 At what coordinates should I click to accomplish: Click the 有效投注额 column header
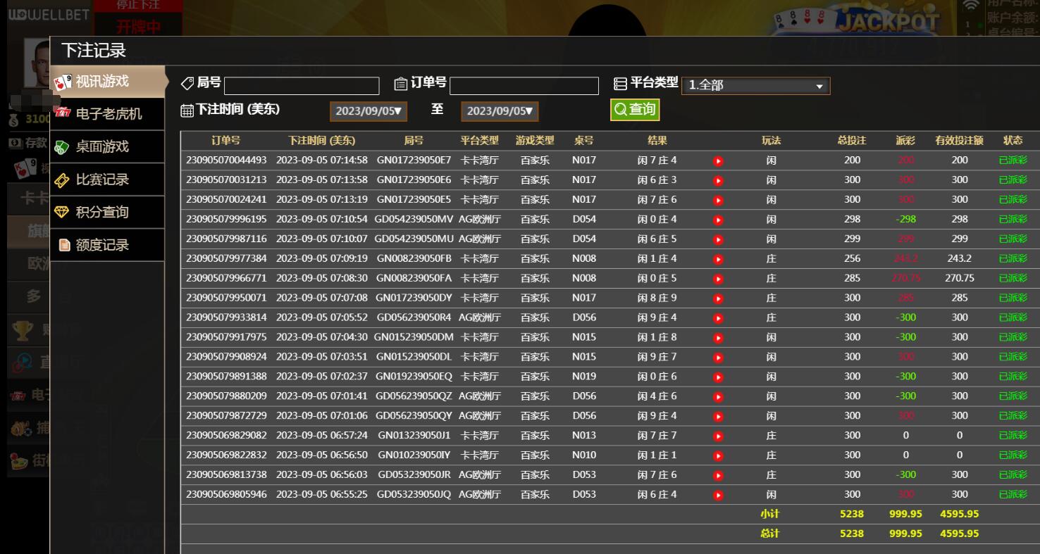tap(959, 141)
